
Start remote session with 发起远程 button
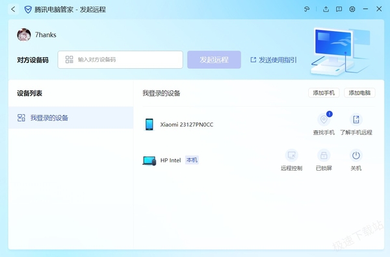pyautogui.click(x=214, y=60)
